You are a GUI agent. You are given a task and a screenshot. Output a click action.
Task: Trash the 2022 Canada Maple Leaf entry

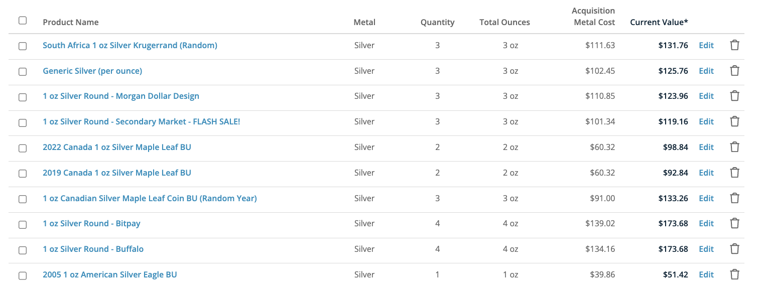734,147
